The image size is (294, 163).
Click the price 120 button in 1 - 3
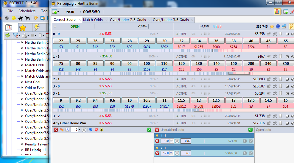coord(181,63)
